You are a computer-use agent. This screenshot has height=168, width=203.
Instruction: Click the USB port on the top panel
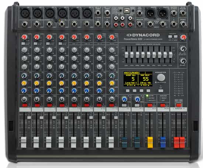click(127, 11)
